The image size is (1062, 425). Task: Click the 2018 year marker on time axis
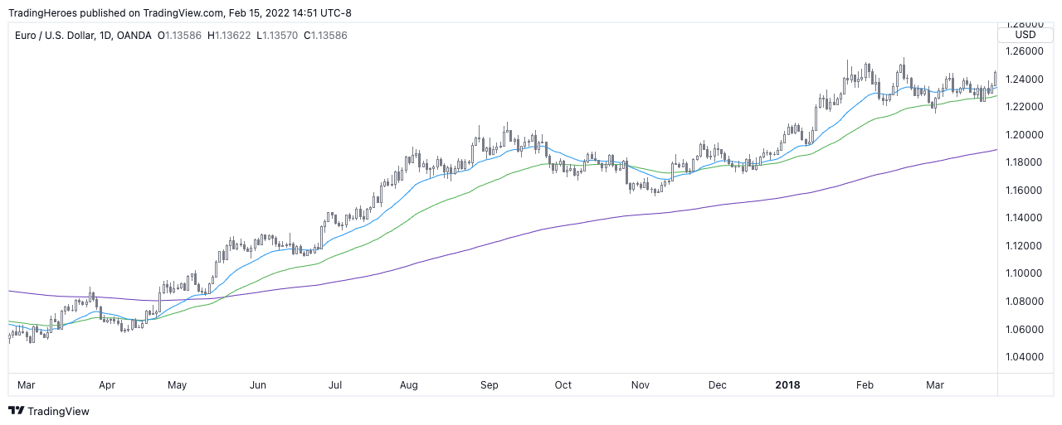(x=787, y=385)
